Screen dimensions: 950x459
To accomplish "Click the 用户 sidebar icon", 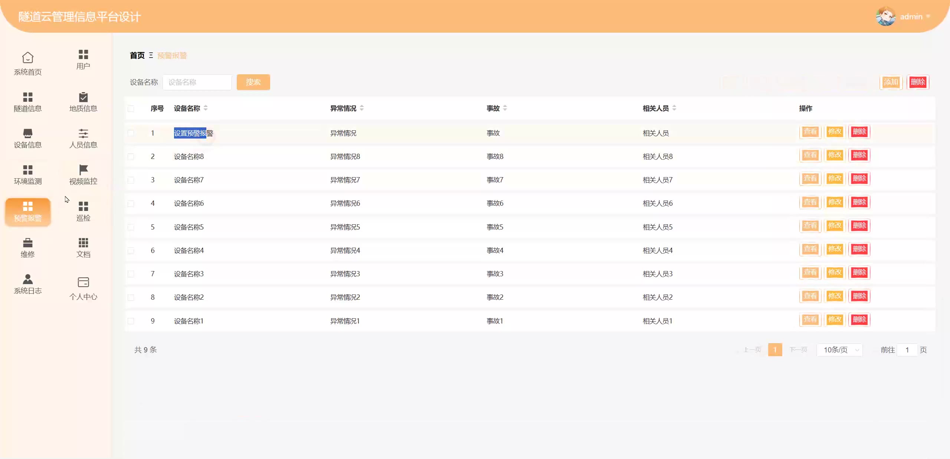I will pos(83,55).
